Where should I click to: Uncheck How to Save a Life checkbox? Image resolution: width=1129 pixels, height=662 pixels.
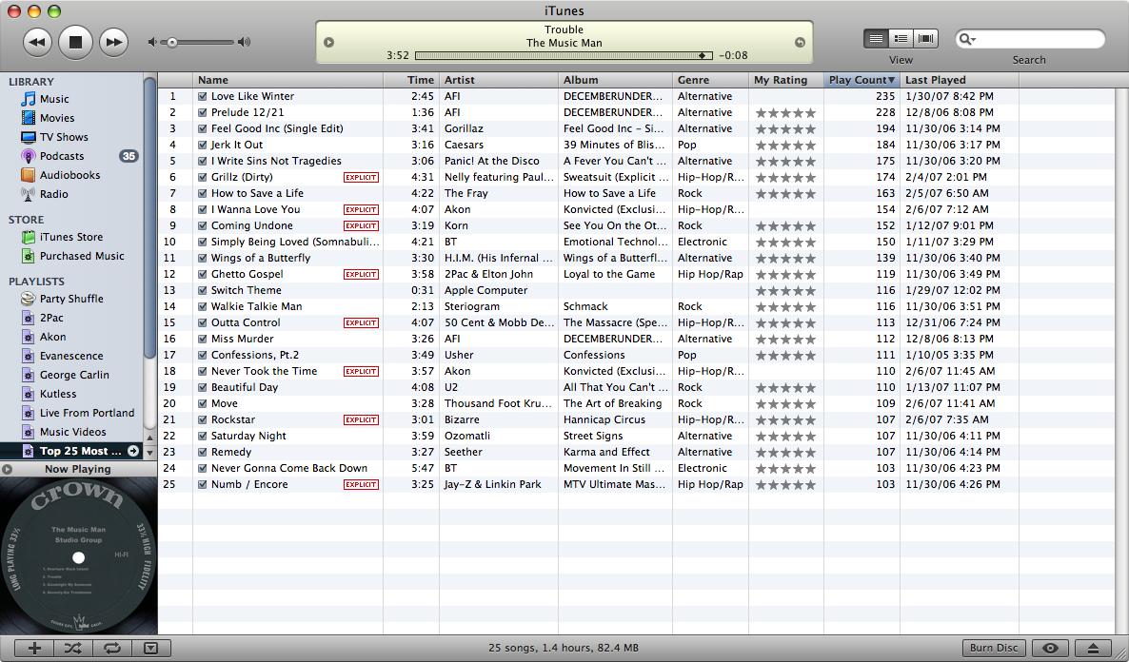click(x=203, y=194)
